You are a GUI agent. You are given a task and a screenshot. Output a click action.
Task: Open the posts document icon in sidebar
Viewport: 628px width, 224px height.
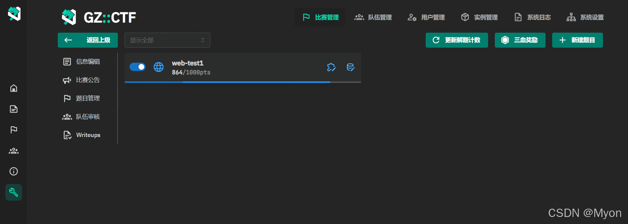click(14, 109)
